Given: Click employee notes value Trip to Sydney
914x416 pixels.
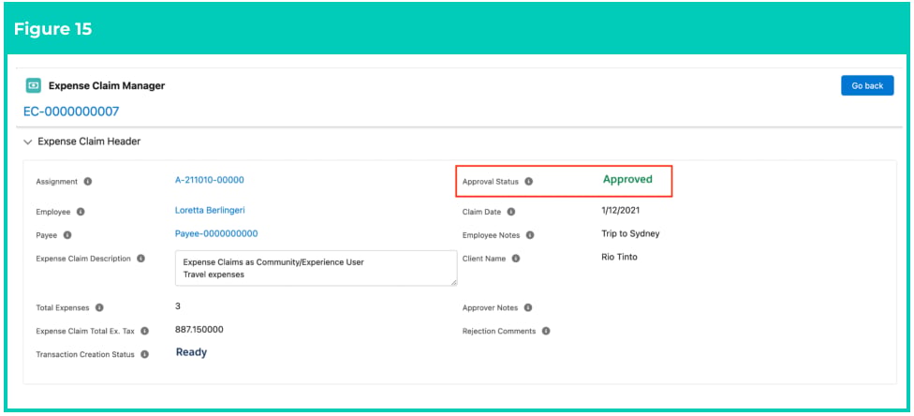Looking at the screenshot, I should coord(630,234).
